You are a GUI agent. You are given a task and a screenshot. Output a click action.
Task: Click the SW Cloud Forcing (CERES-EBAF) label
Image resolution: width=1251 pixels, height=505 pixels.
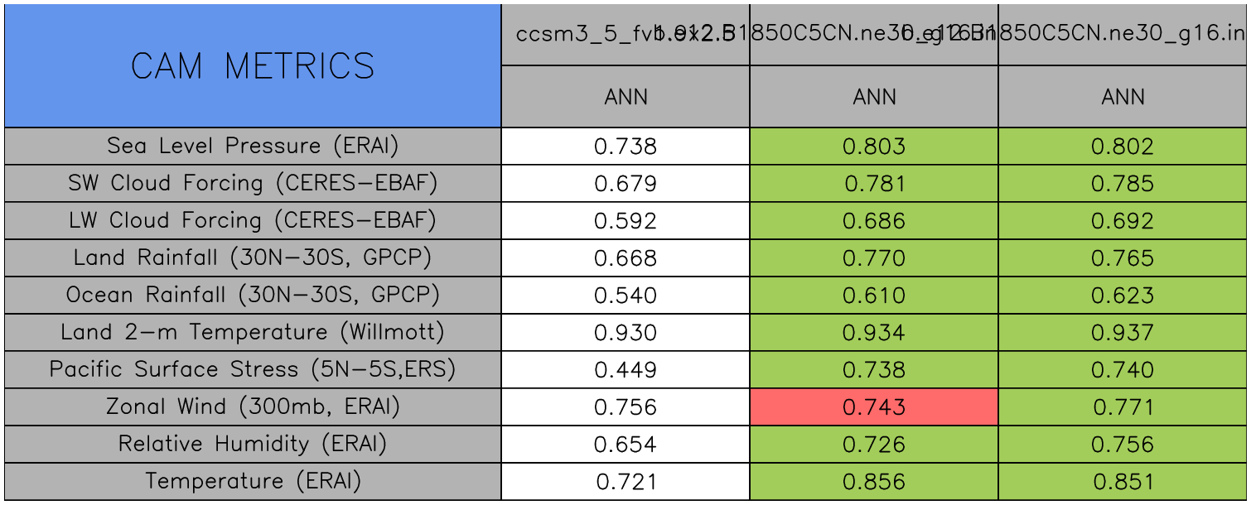pyautogui.click(x=253, y=183)
